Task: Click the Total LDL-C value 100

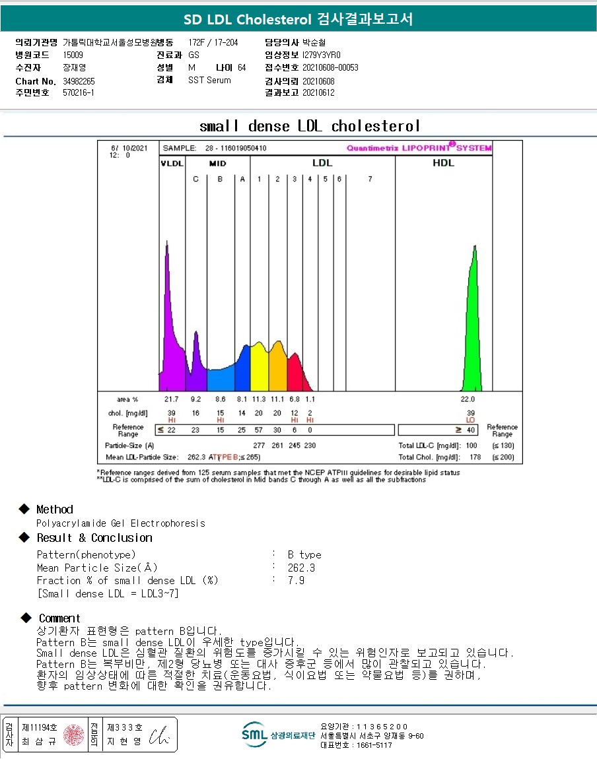Action: (x=471, y=445)
